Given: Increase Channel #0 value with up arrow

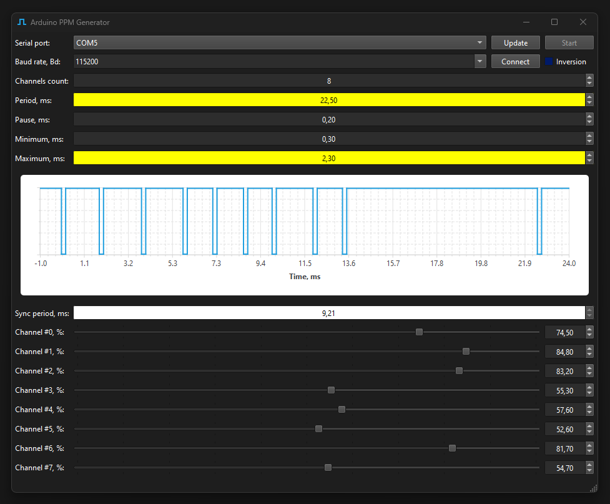Looking at the screenshot, I should tap(589, 329).
